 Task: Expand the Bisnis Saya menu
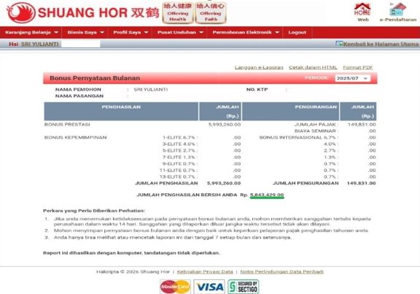coord(85,32)
